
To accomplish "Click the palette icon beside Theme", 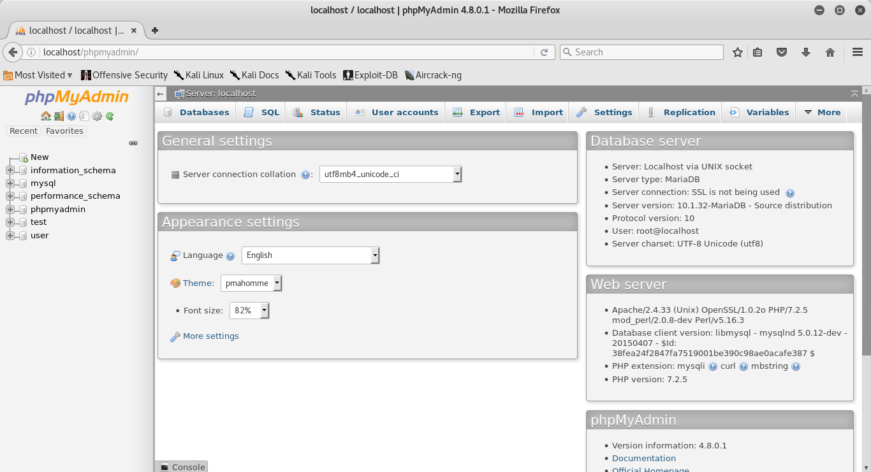I will [175, 283].
